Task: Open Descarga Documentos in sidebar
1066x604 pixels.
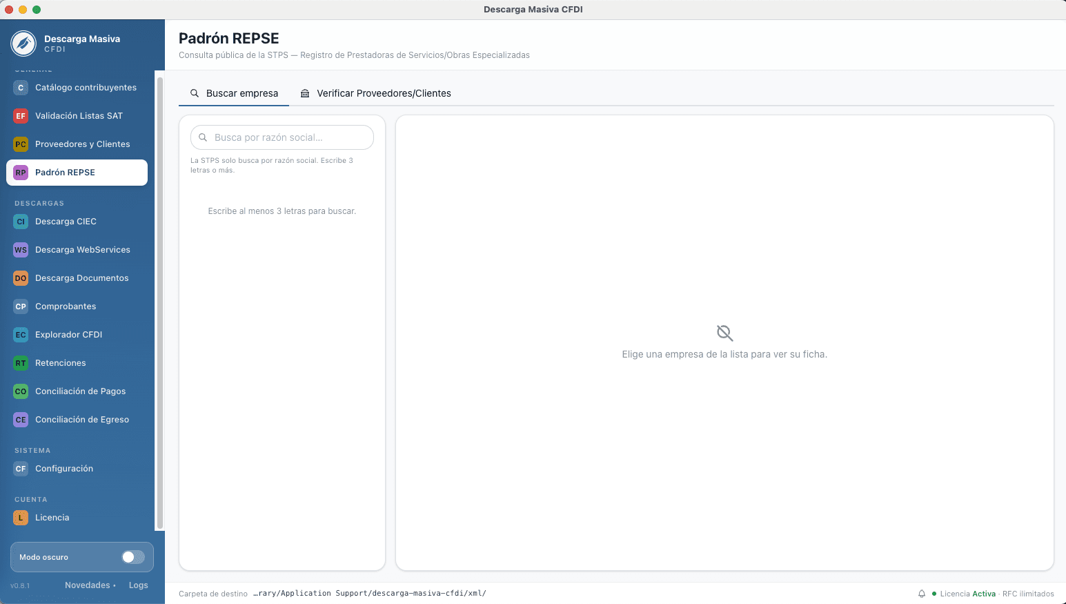Action: tap(77, 278)
